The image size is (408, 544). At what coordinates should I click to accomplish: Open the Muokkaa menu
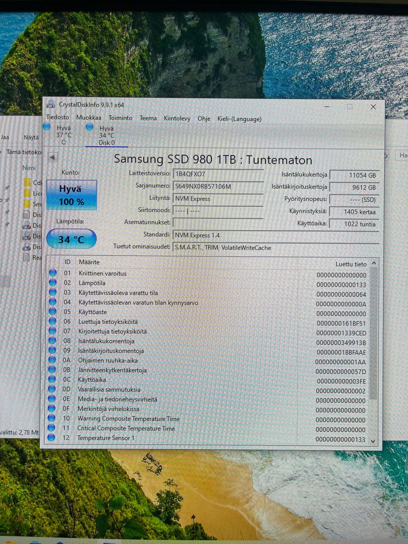click(89, 118)
